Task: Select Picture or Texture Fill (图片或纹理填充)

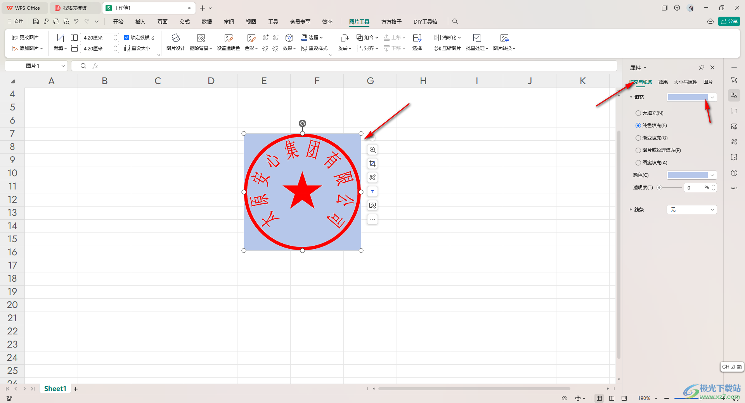Action: [x=638, y=150]
